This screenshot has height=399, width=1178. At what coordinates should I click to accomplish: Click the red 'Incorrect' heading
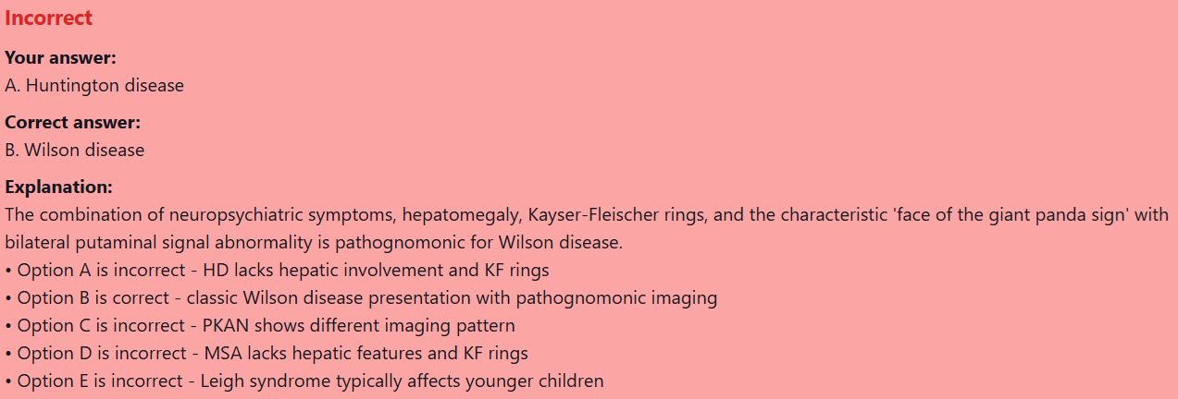(x=48, y=18)
